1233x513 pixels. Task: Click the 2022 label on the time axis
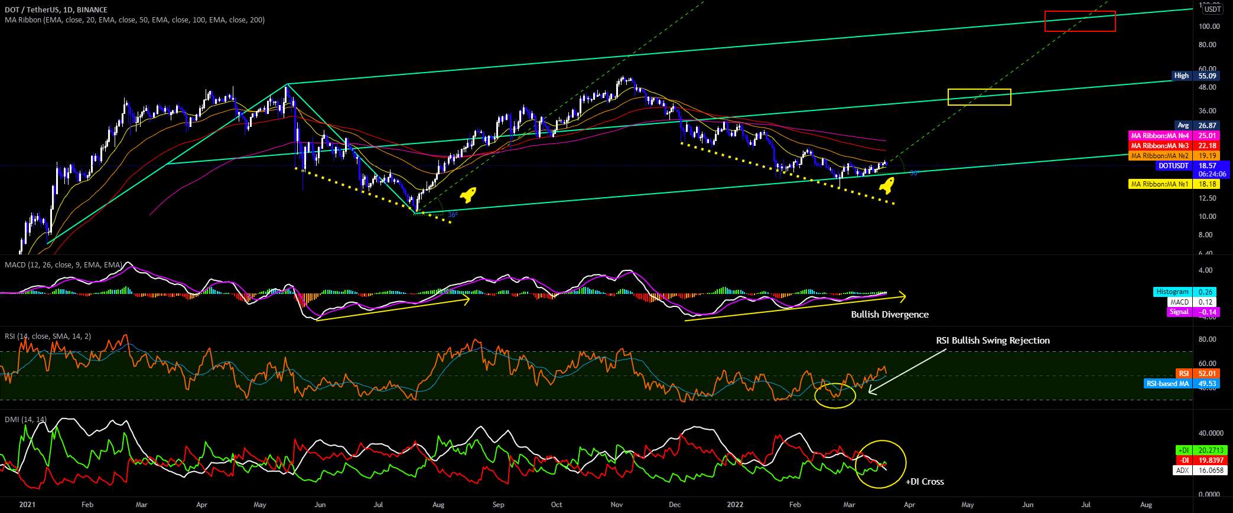736,505
